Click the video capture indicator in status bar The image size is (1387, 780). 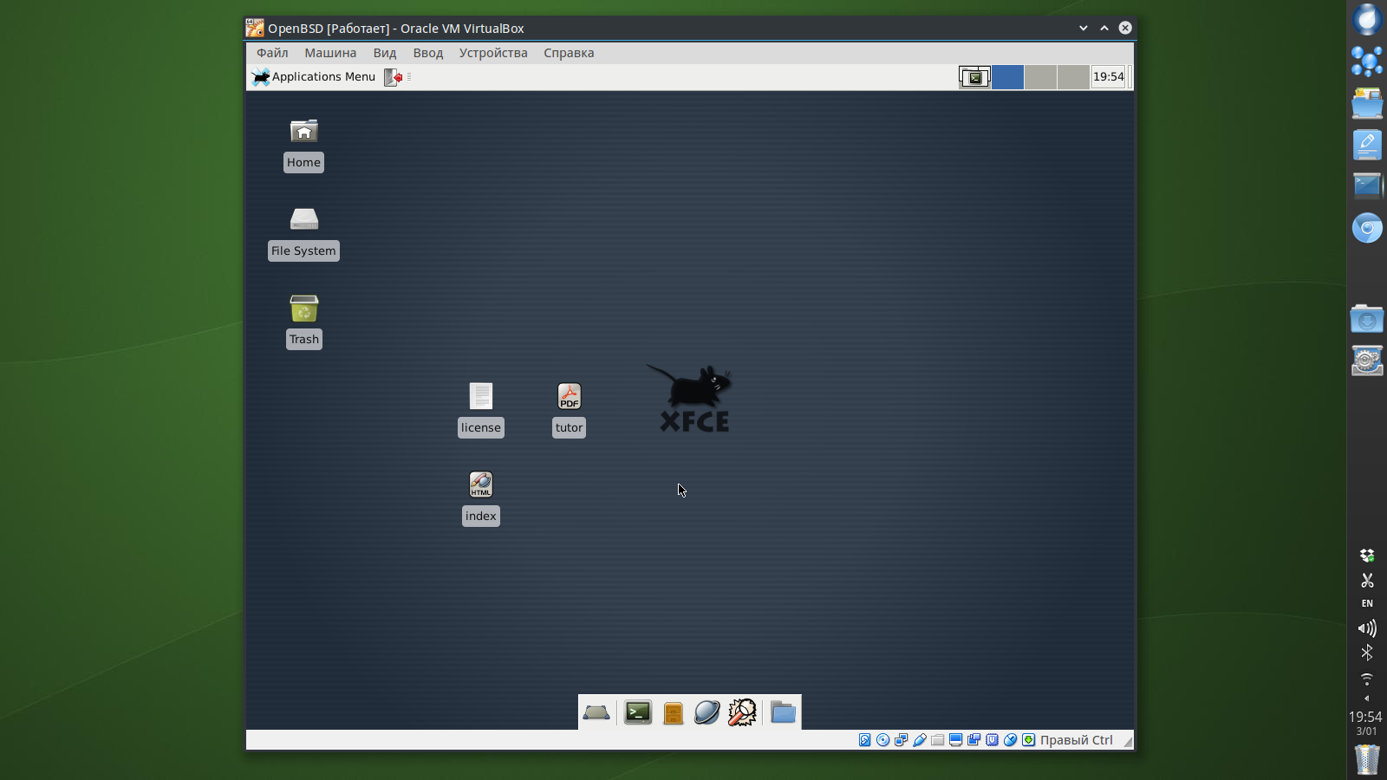[974, 740]
